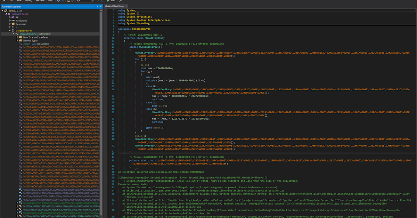Image resolution: width=417 pixels, height=218 pixels.
Task: Open the Debug menu
Action: (28, 1)
